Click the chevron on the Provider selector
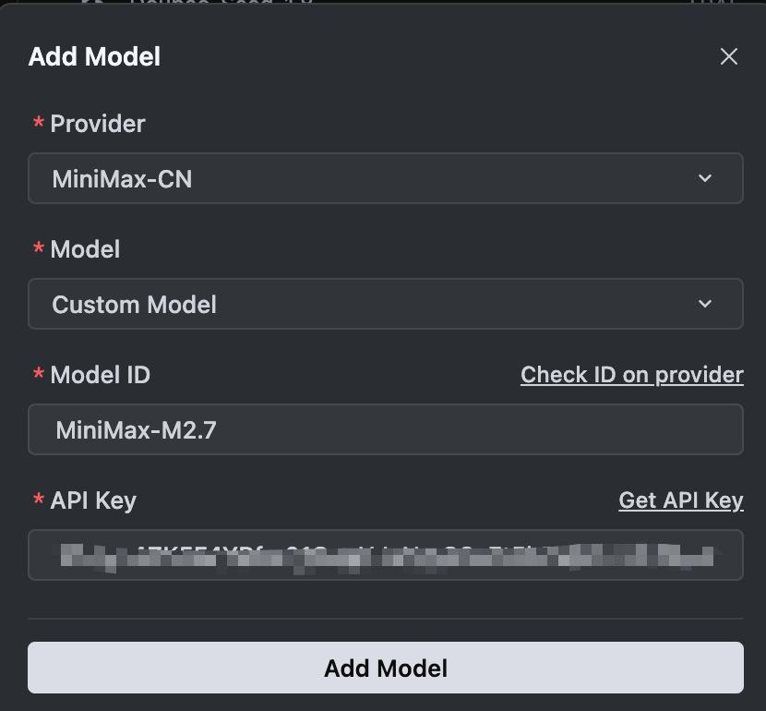The width and height of the screenshot is (766, 711). tap(706, 178)
